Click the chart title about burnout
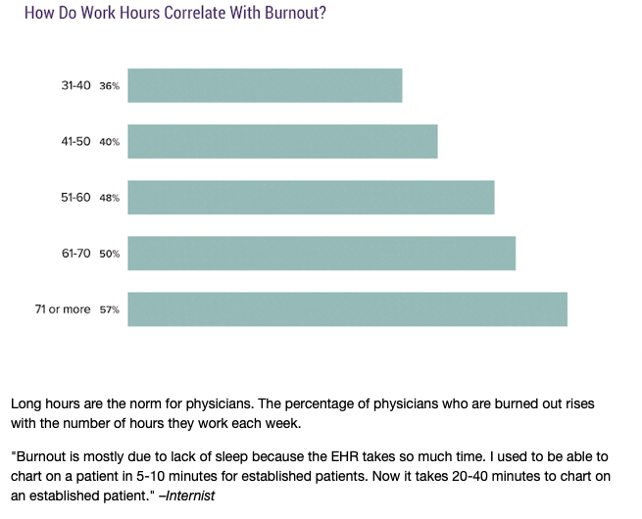The width and height of the screenshot is (642, 519). 175,13
